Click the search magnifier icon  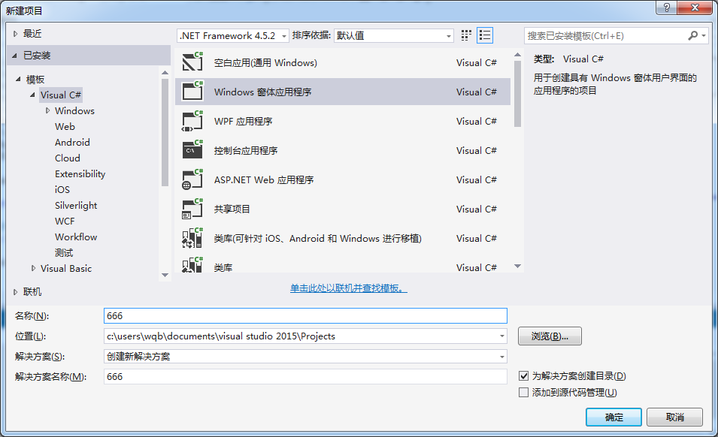693,35
